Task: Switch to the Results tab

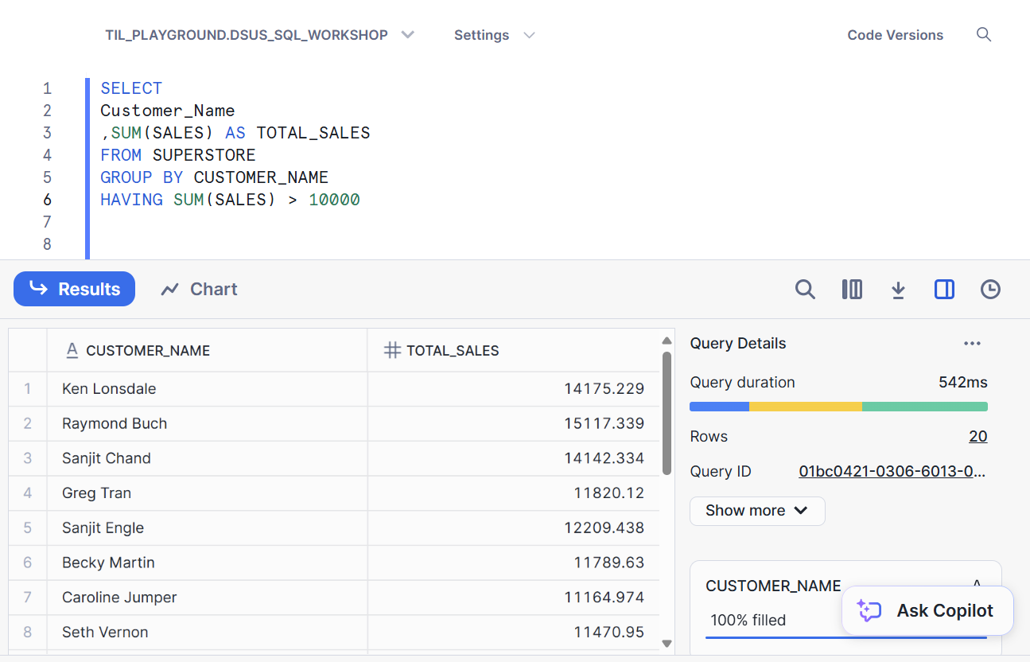Action: coord(75,289)
